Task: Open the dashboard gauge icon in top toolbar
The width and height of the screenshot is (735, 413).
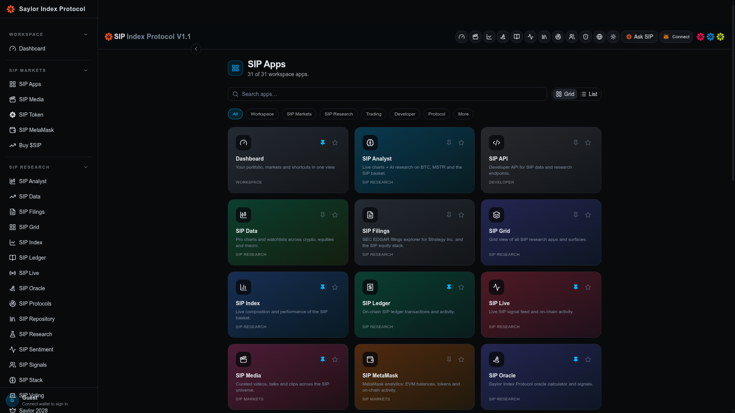Action: coord(462,37)
